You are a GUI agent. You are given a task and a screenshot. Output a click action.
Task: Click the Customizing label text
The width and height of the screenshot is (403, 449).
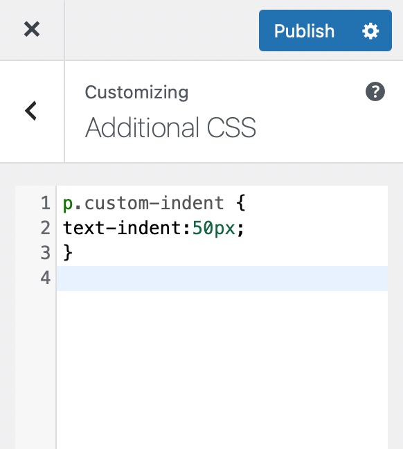[x=136, y=92]
